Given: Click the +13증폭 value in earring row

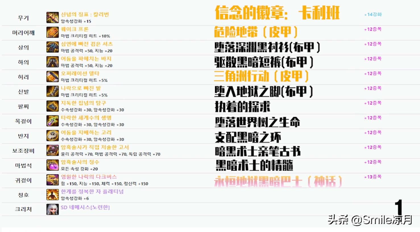Looking at the screenshot, I should click(x=373, y=177).
